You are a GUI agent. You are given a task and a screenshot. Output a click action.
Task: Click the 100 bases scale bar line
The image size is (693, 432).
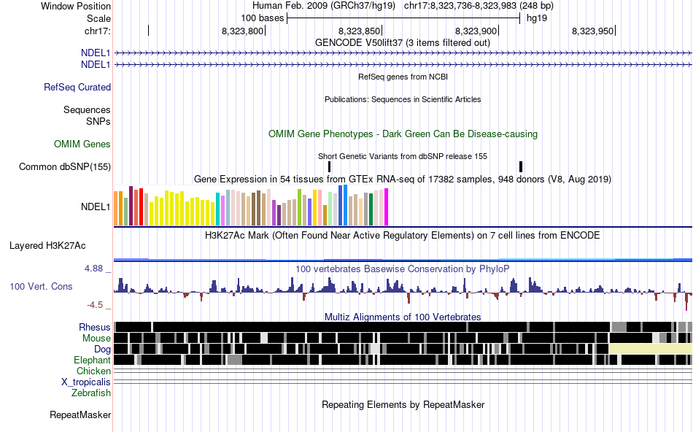coord(403,18)
